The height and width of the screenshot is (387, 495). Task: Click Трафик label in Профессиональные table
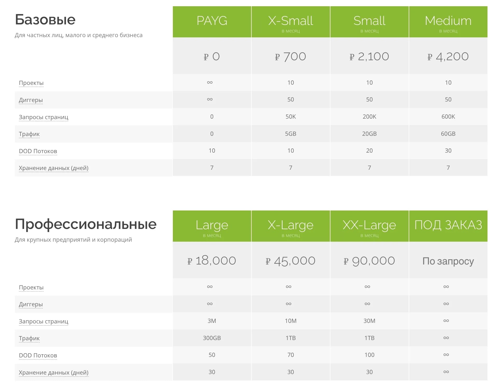29,338
